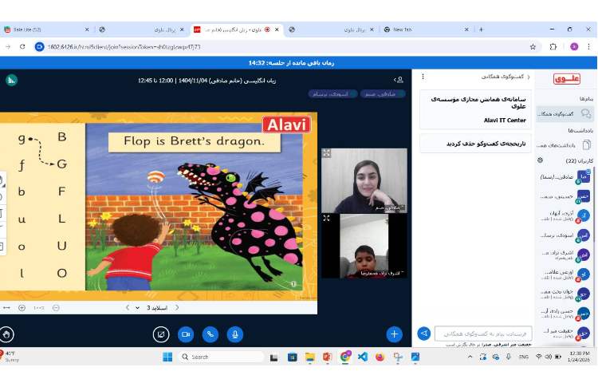Image resolution: width=598 pixels, height=383 pixels.
Task: Collapse public chat panel with chevron
Action: [528, 77]
